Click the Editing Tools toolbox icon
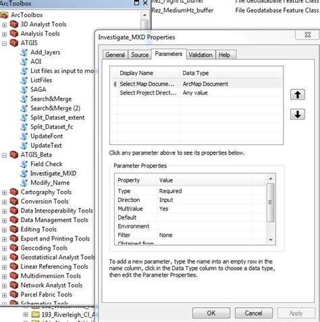Screen dimensions: 320x322 coord(14,230)
